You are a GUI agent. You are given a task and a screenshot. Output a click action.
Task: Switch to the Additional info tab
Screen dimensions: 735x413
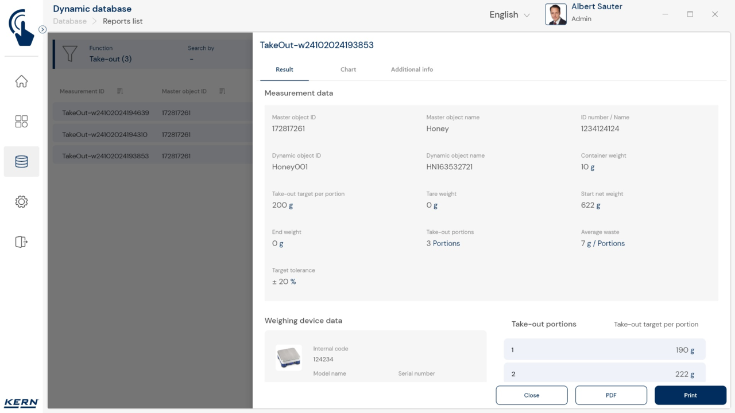412,69
